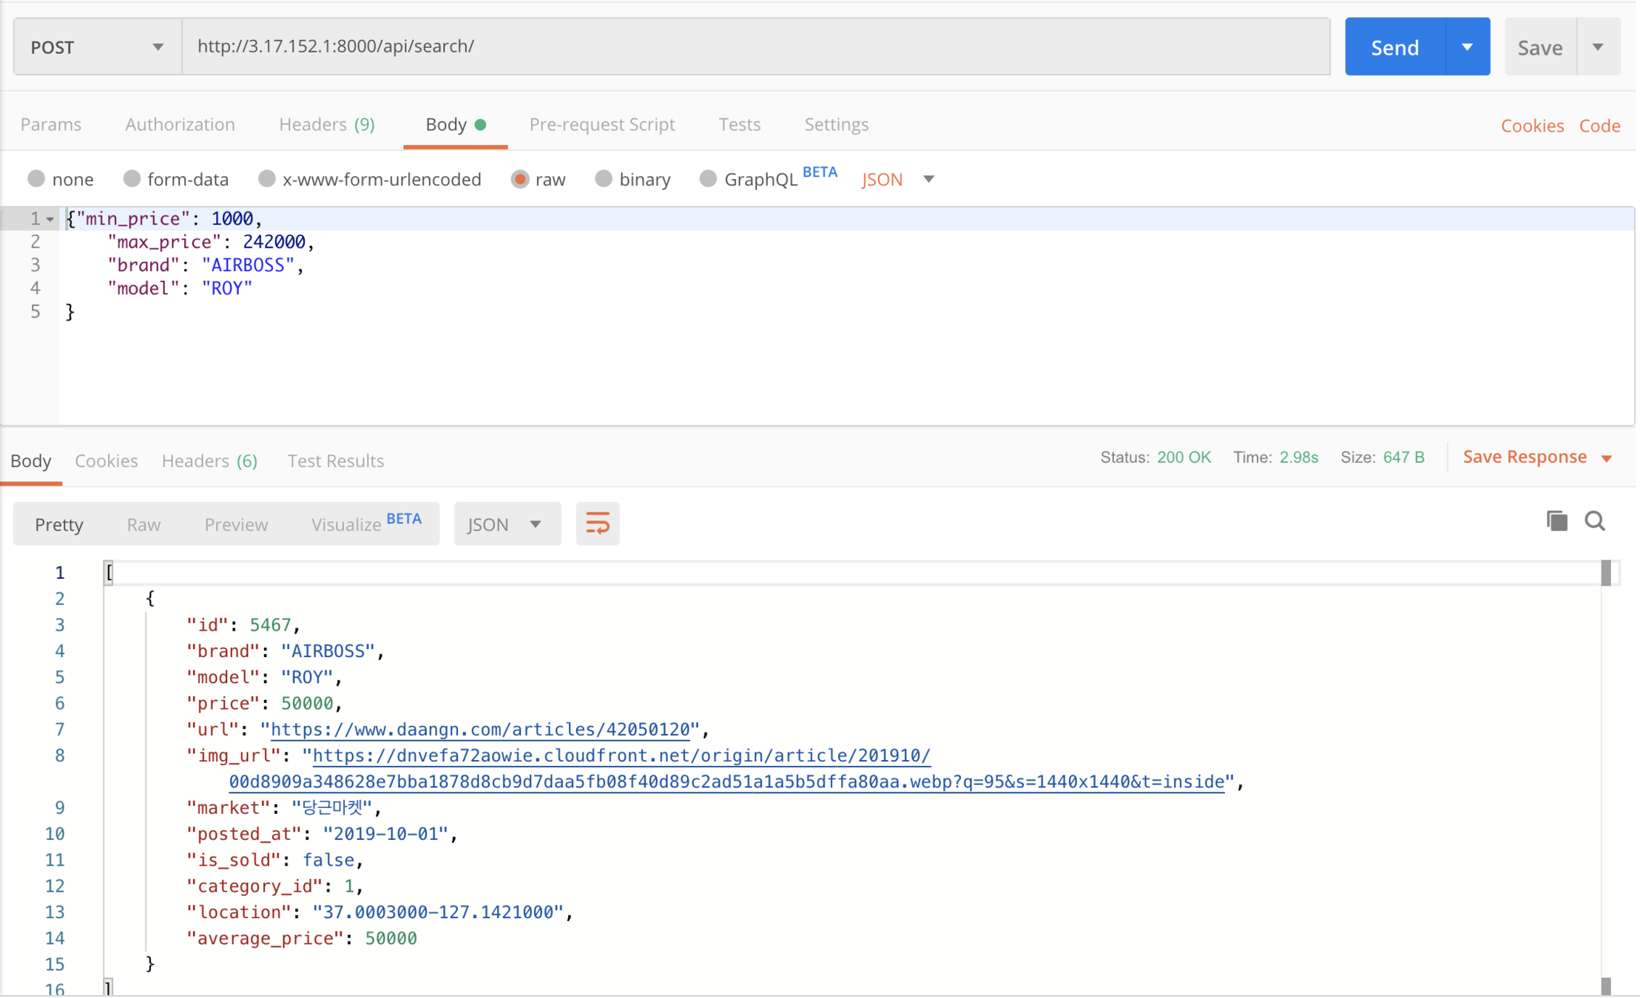
Task: Open the Test Results response tab
Action: point(335,461)
